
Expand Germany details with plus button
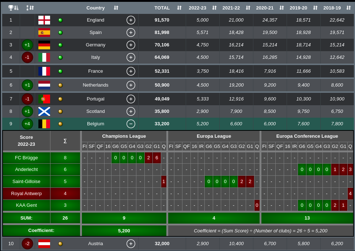[131, 45]
